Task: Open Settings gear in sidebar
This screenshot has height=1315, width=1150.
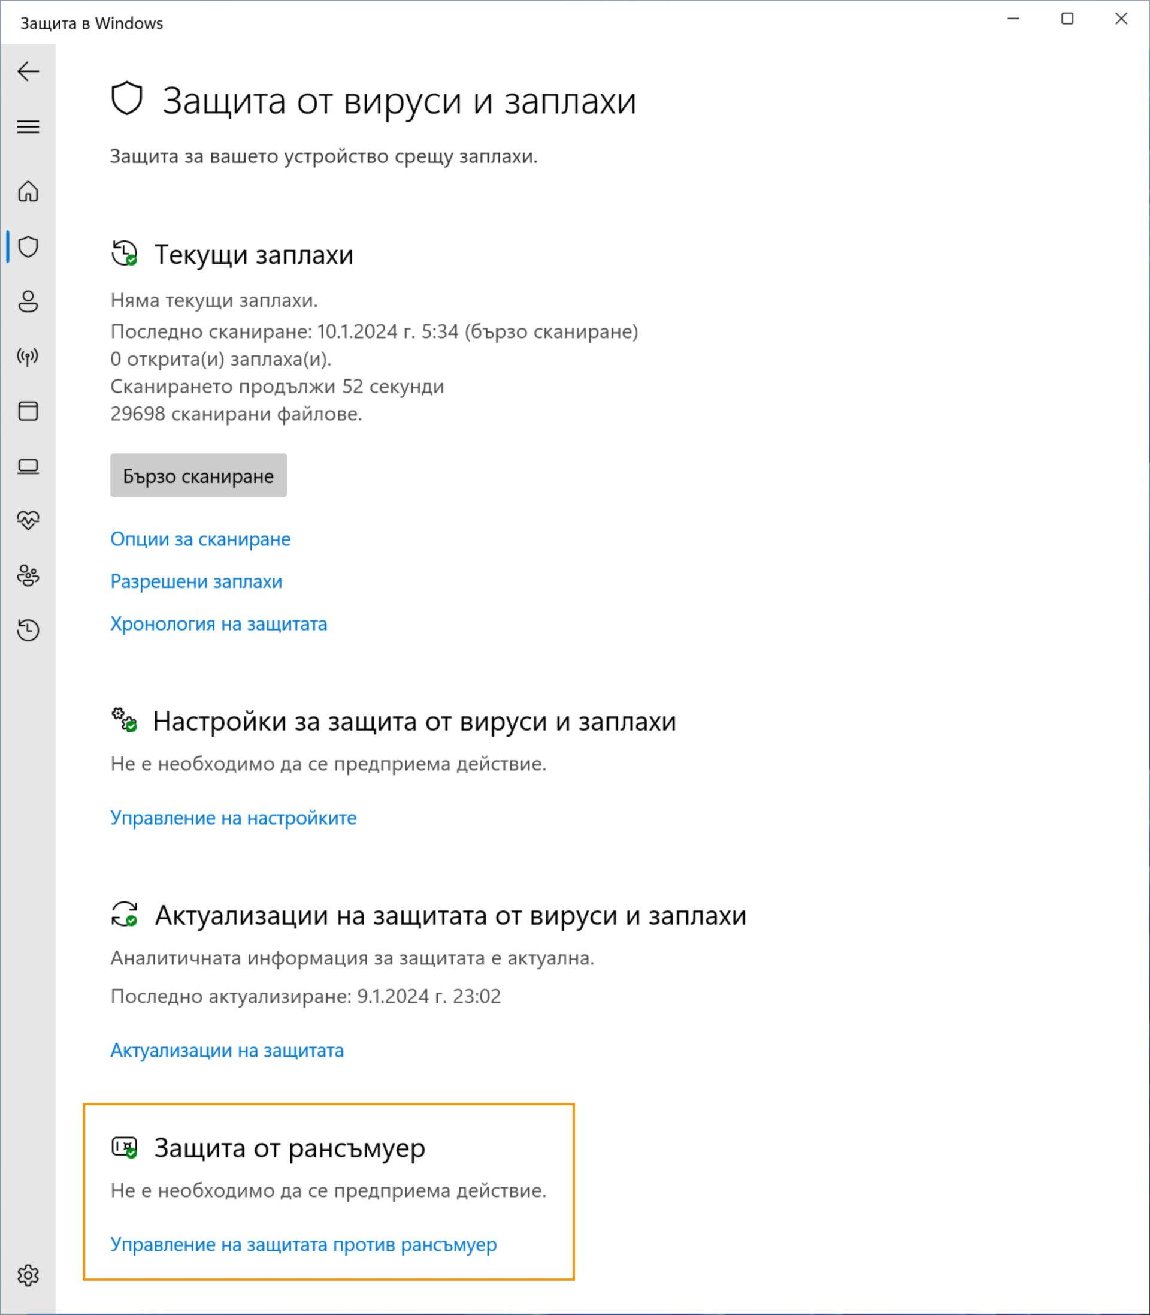Action: 28,1275
